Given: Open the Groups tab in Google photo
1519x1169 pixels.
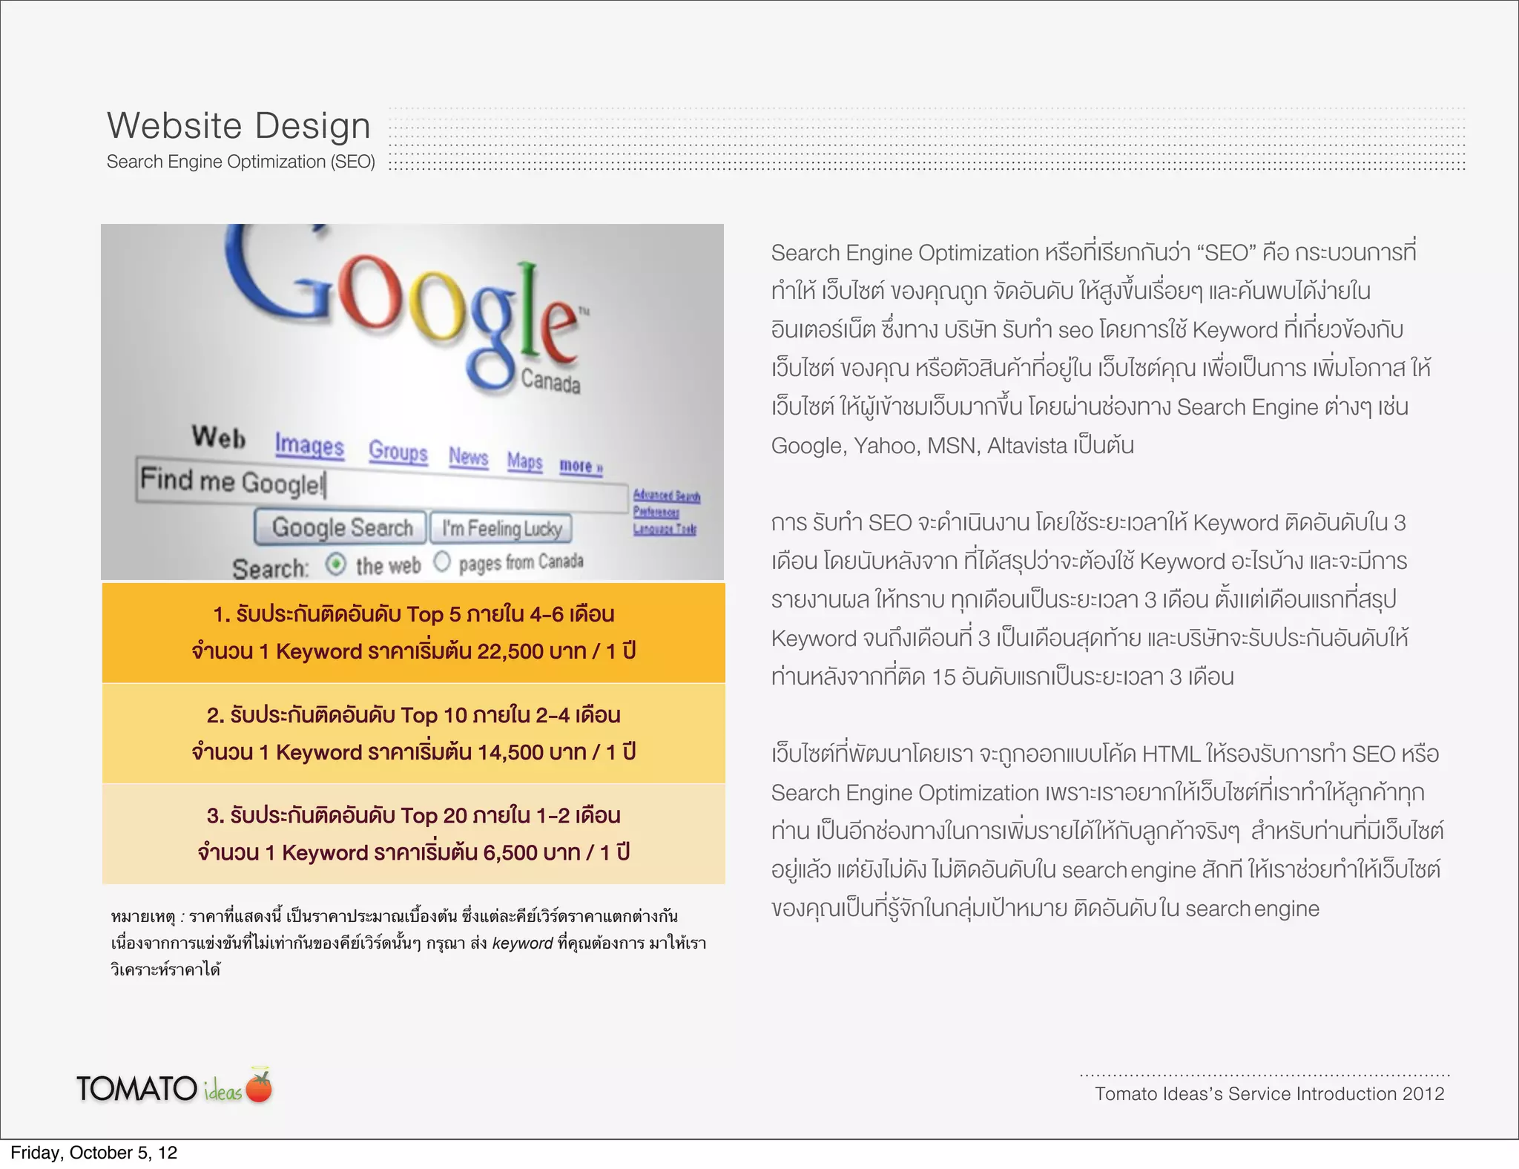Looking at the screenshot, I should point(398,451).
